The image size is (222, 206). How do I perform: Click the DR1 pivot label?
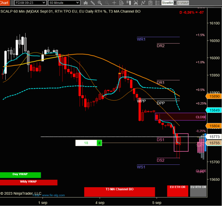click(x=161, y=83)
